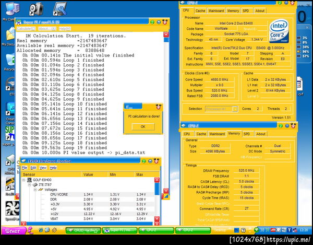Select Mainboard tab in lower CPU-Z window

pyautogui.click(x=217, y=134)
